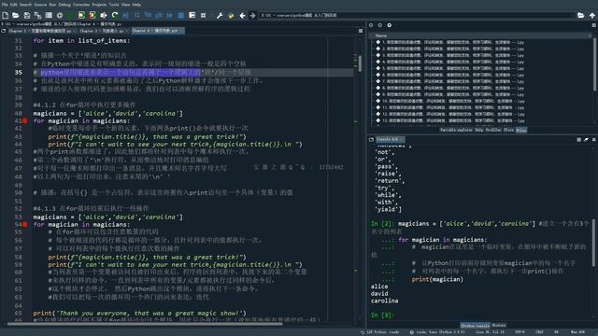This screenshot has height=336, width=598.
Task: Save all open files
Action: (x=37, y=15)
